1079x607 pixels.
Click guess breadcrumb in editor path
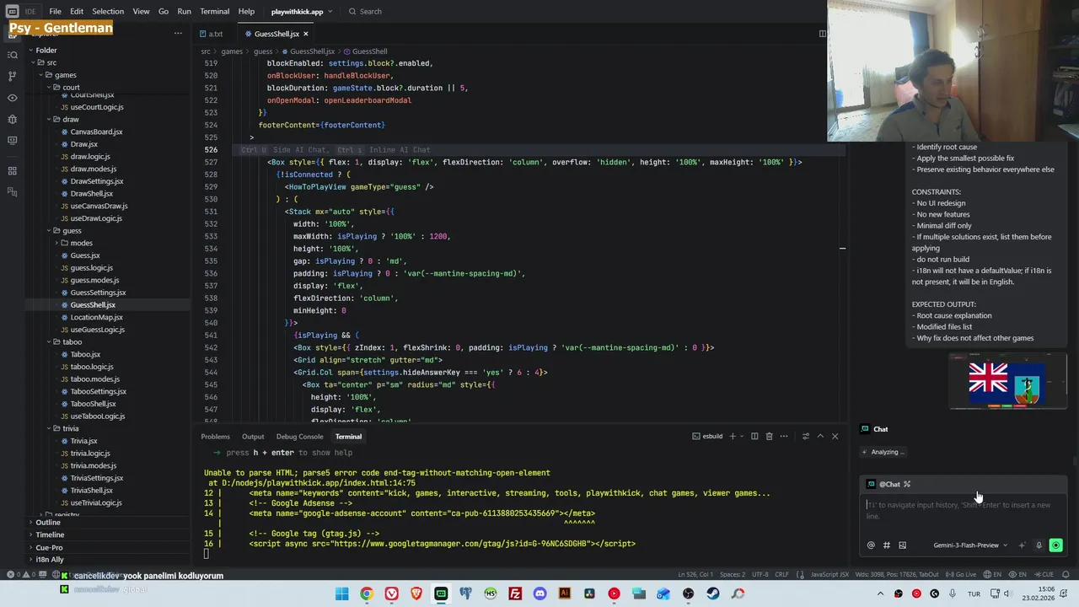[x=263, y=51]
